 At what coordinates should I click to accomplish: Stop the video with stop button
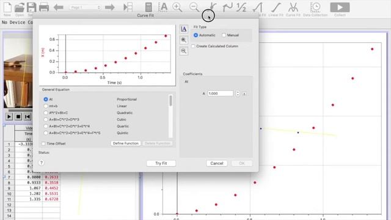tap(18, 117)
